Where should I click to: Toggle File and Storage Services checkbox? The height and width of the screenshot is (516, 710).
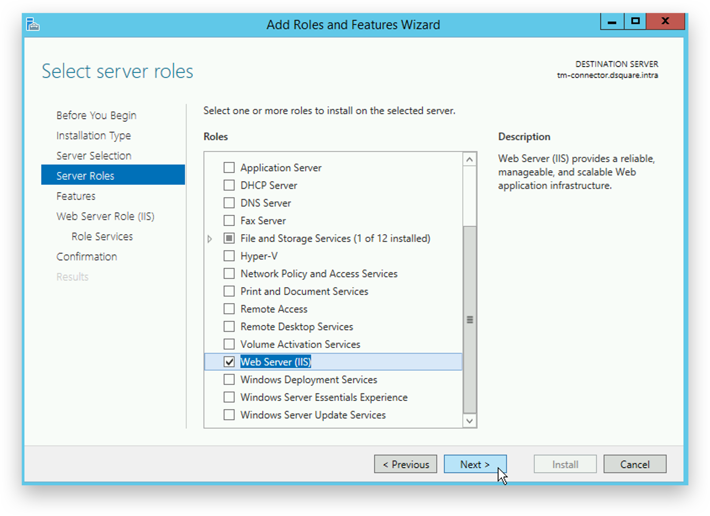pos(229,238)
